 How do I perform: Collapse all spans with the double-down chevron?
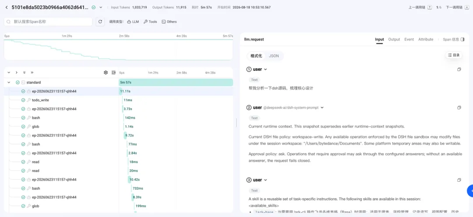click(25, 72)
